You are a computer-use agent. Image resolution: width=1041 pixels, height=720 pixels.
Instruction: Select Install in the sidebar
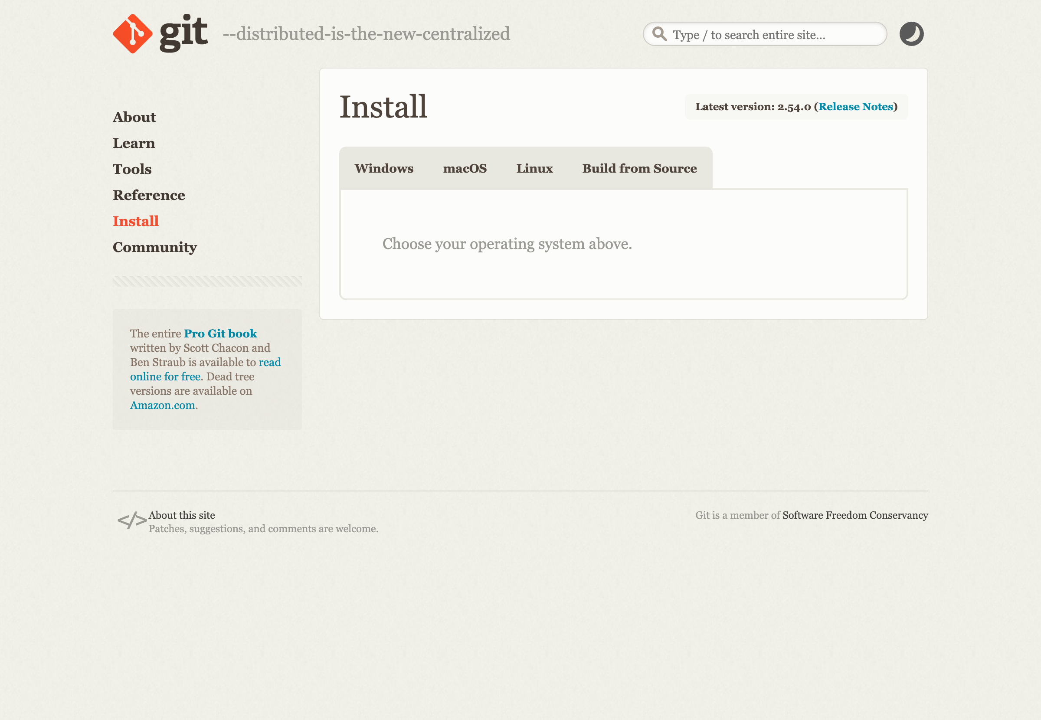click(135, 222)
